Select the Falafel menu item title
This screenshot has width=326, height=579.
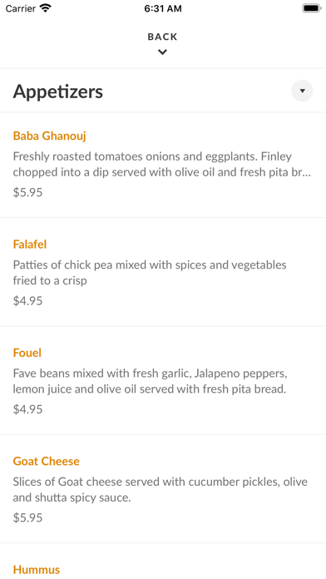[30, 245]
